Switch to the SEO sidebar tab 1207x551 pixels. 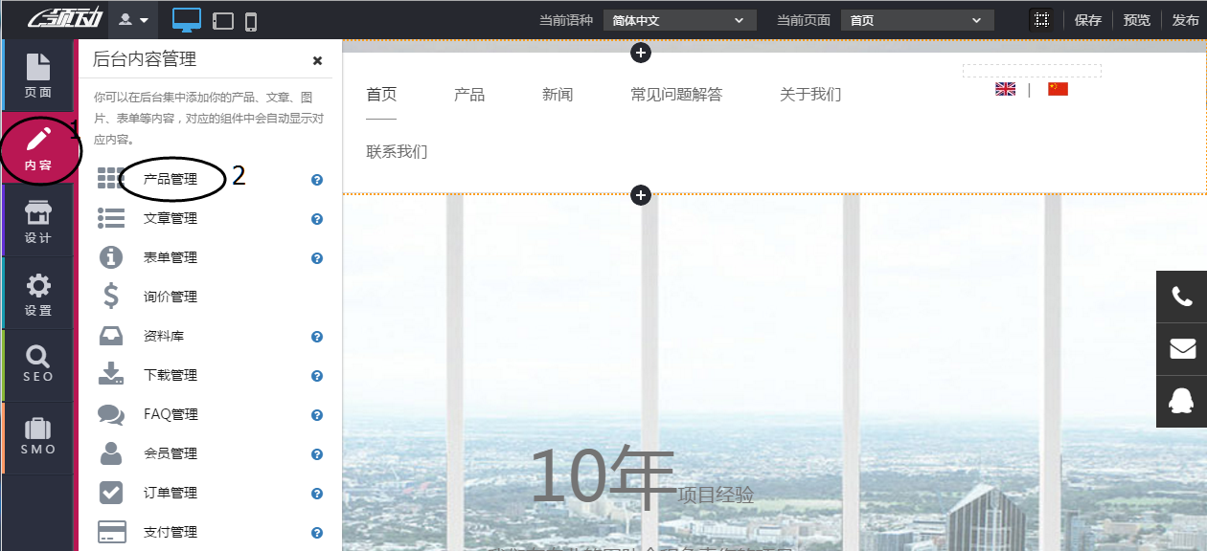point(38,364)
